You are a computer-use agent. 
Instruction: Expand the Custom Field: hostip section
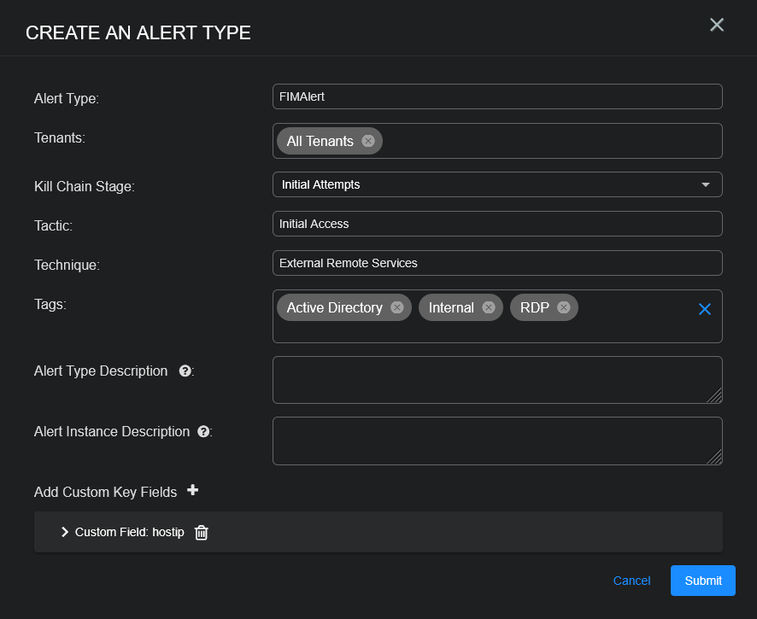coord(65,532)
